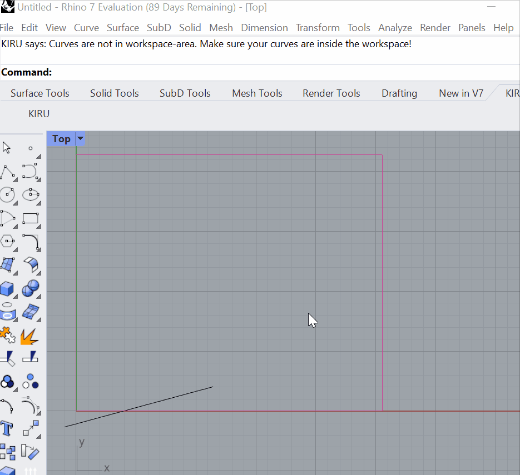
Task: Select the Edit points on curve tool
Action: (31, 406)
